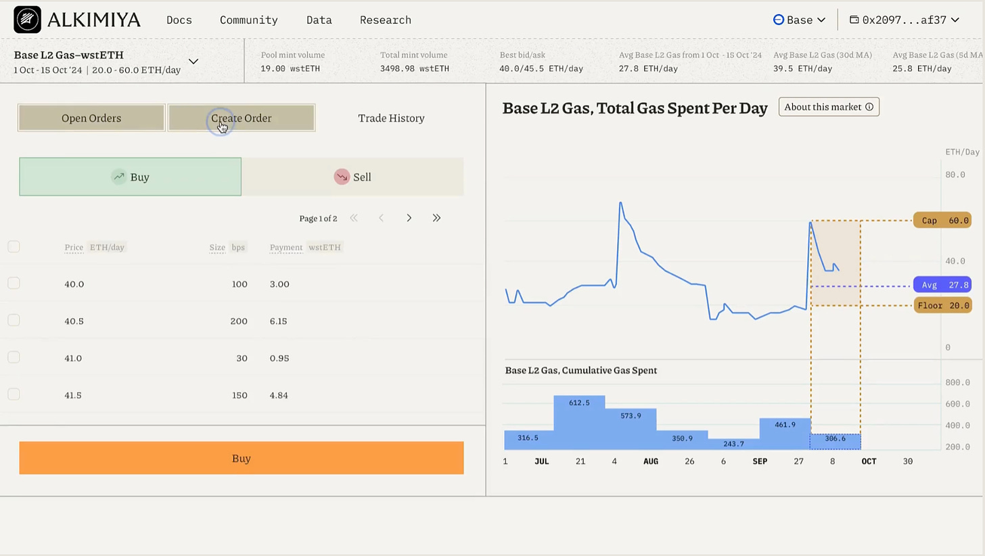Expand the Base L2 Gas–wstETH market dropdown
The height and width of the screenshot is (556, 985).
pos(193,62)
